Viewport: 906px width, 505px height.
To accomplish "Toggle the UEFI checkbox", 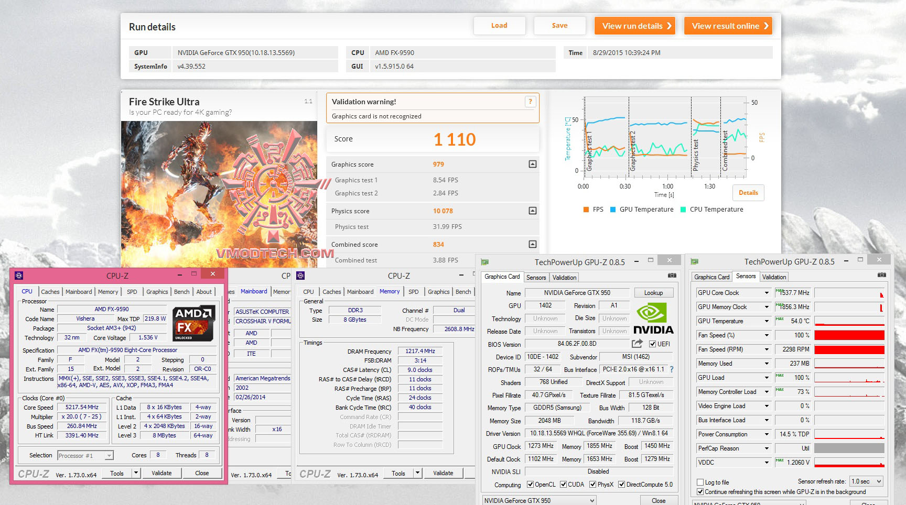I will pyautogui.click(x=652, y=344).
